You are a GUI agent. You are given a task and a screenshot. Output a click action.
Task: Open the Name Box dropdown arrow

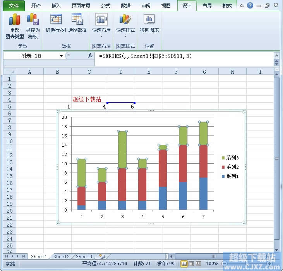pyautogui.click(x=61, y=56)
